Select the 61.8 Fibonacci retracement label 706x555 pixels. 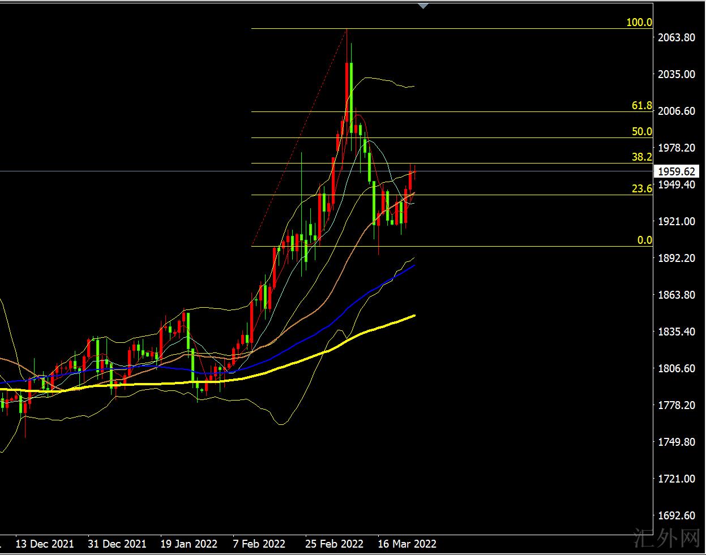click(641, 106)
